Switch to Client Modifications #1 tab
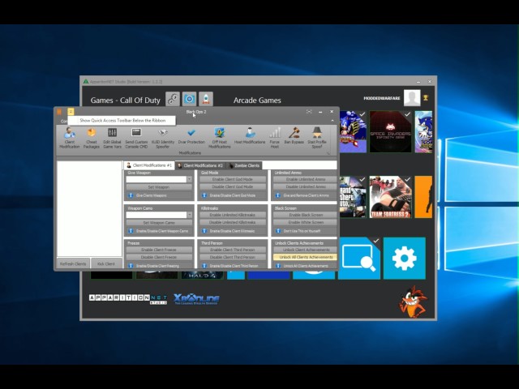This screenshot has height=389, width=519. [149, 165]
